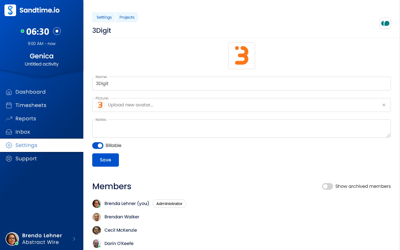Toggle the Billable switch off
The width and height of the screenshot is (400, 250).
point(98,146)
